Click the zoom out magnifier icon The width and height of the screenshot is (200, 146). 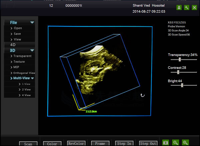click(175, 142)
